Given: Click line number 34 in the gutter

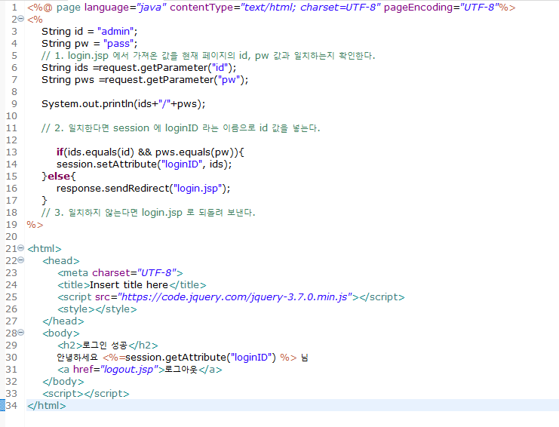Looking at the screenshot, I should pos(11,406).
